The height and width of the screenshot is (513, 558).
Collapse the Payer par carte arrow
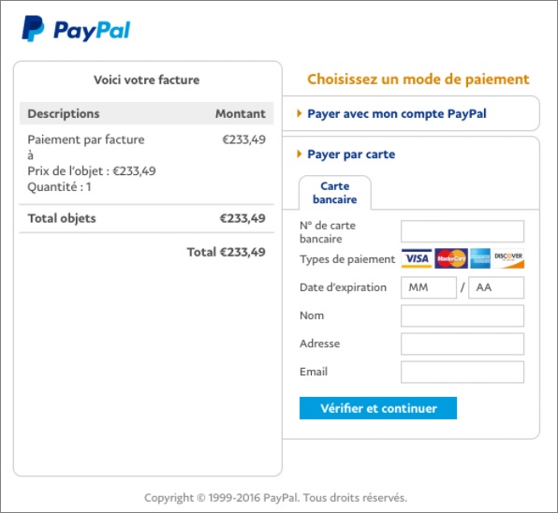pyautogui.click(x=300, y=154)
